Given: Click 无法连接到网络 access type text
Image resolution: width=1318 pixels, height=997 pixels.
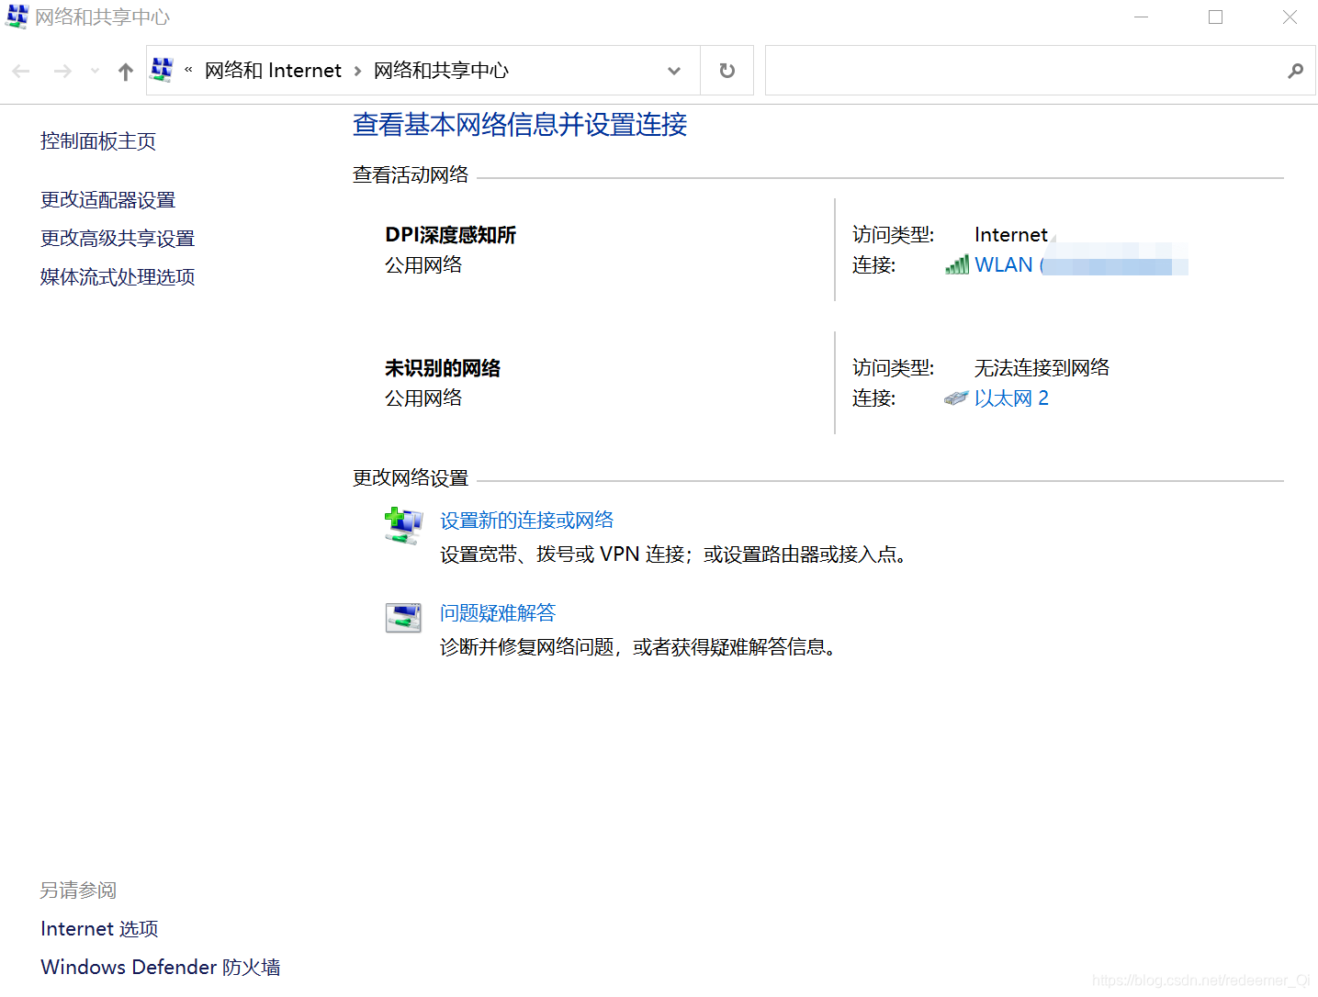Looking at the screenshot, I should point(1042,368).
